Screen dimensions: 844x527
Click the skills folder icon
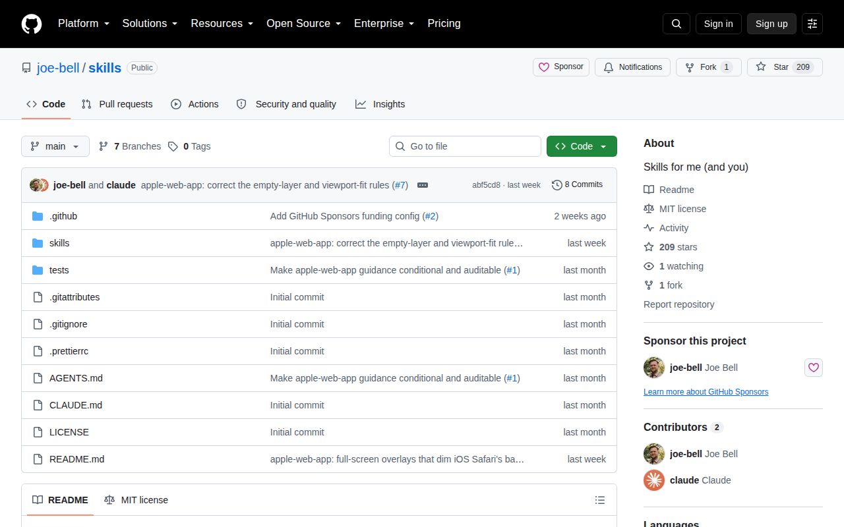click(38, 243)
